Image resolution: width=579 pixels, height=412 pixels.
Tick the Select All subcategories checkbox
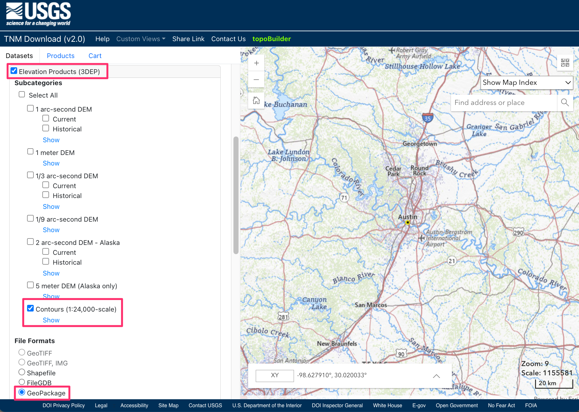(22, 94)
